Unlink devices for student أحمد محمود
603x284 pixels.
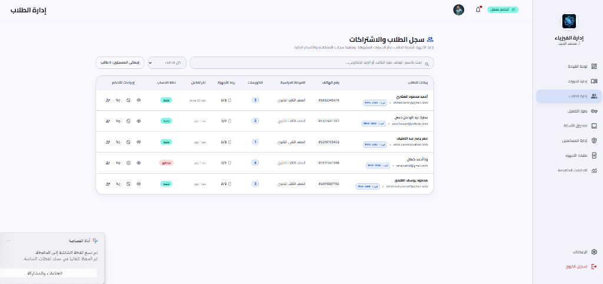click(118, 100)
